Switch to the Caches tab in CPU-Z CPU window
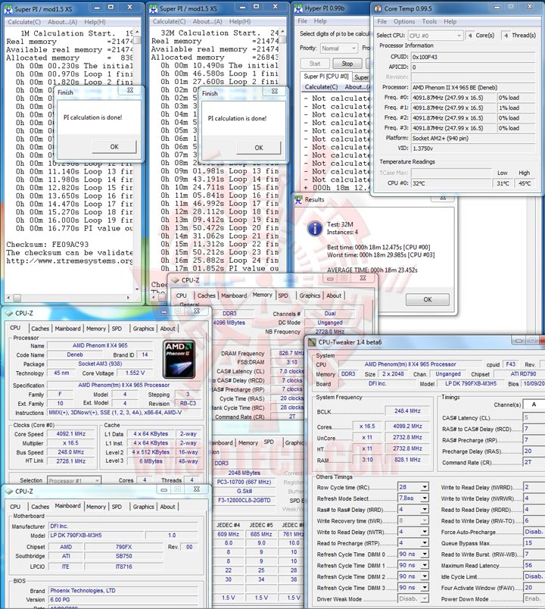The image size is (545, 609). tap(40, 329)
